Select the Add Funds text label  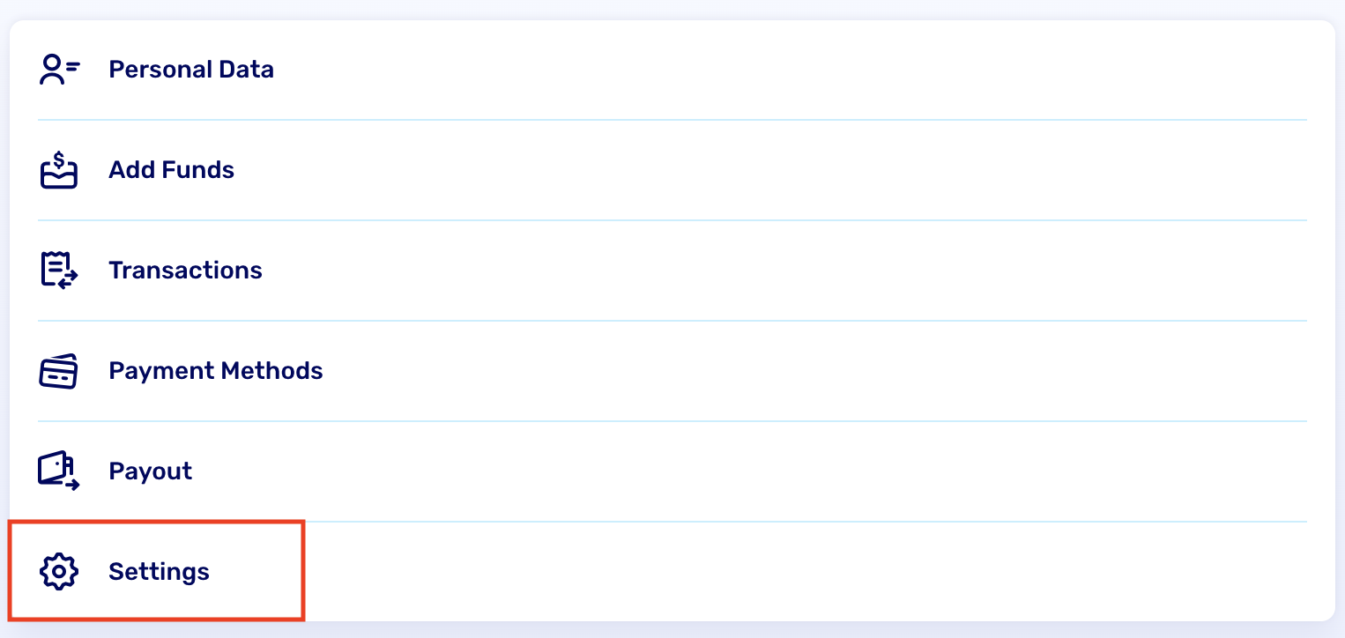pyautogui.click(x=171, y=170)
